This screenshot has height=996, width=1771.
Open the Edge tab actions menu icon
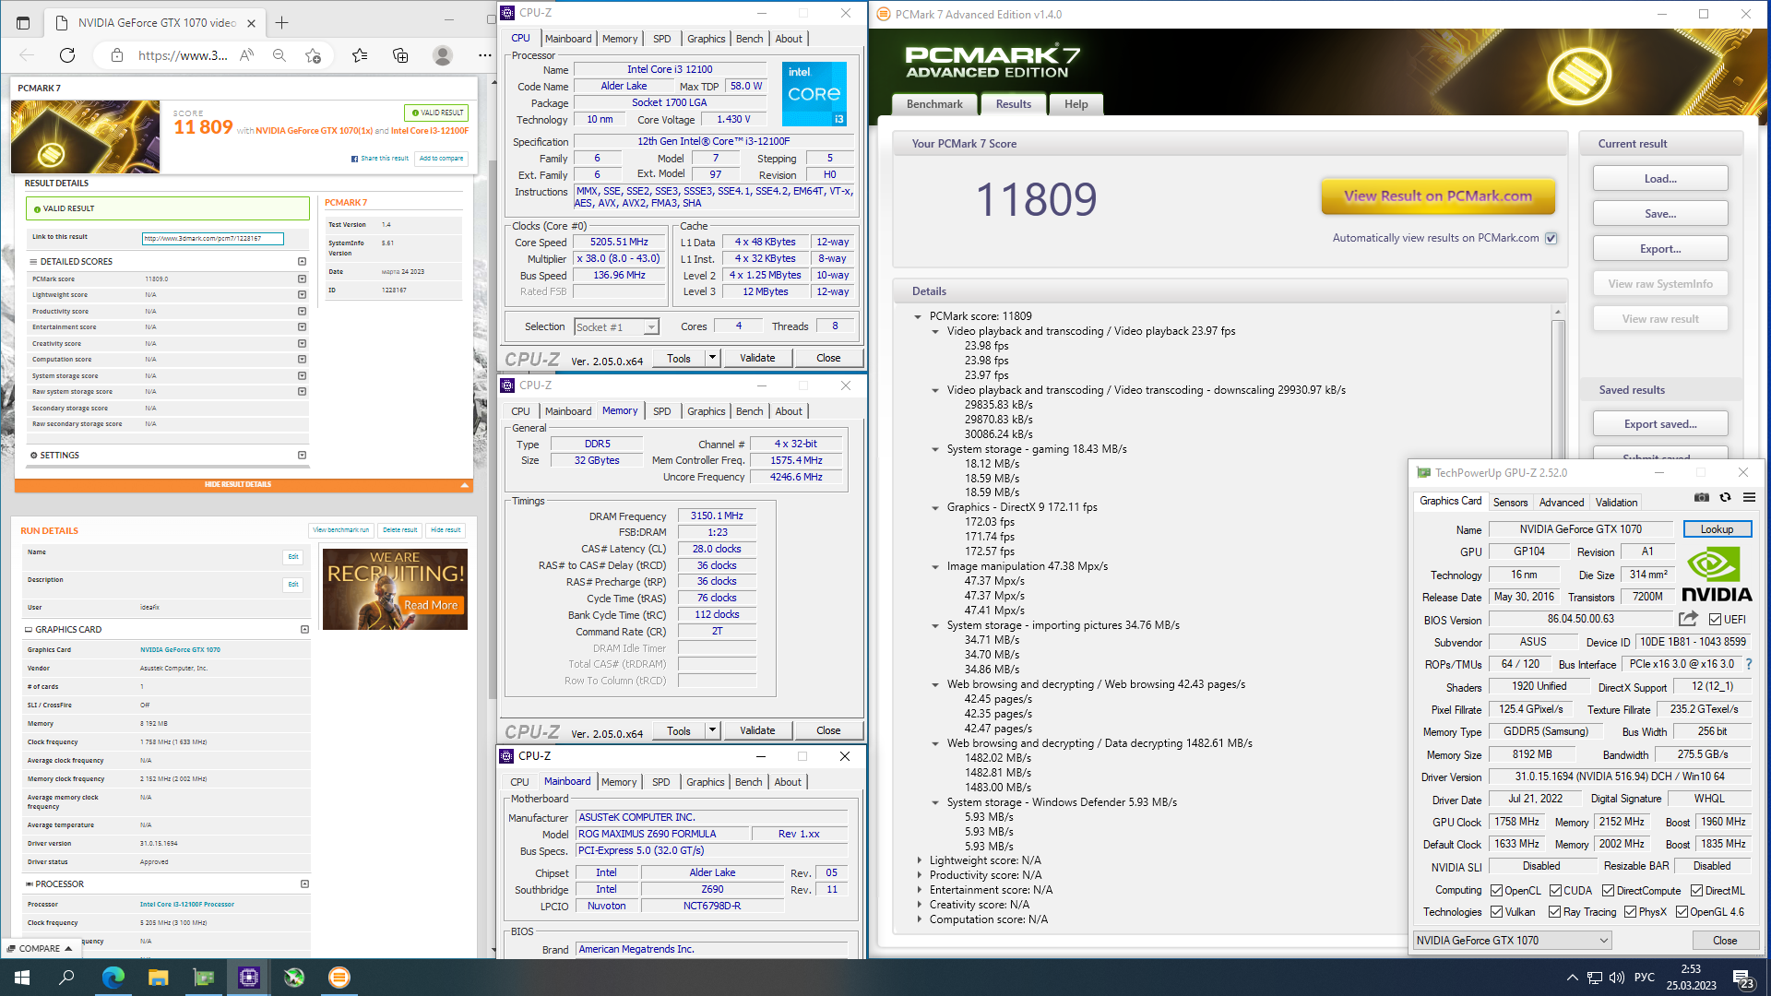[x=23, y=23]
